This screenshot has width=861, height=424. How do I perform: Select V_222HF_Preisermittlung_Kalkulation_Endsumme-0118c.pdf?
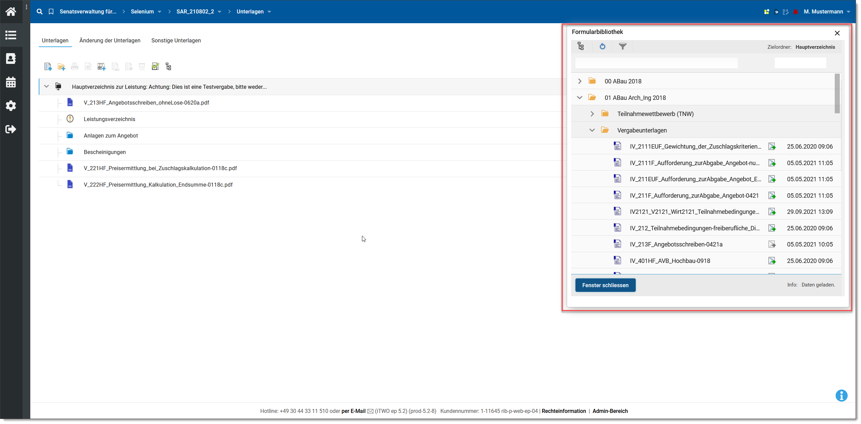[158, 185]
